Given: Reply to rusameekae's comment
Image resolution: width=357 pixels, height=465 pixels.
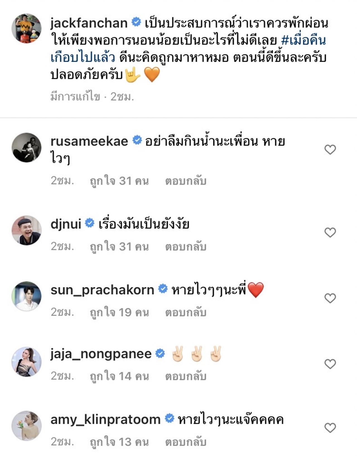Looking at the screenshot, I should pyautogui.click(x=186, y=181).
